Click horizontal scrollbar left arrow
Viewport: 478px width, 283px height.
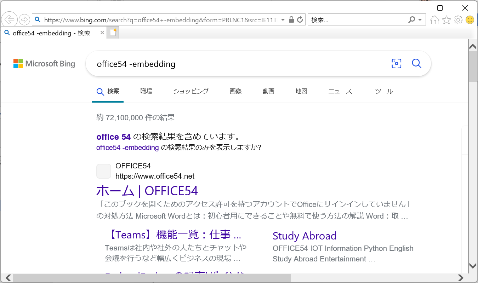click(8, 278)
